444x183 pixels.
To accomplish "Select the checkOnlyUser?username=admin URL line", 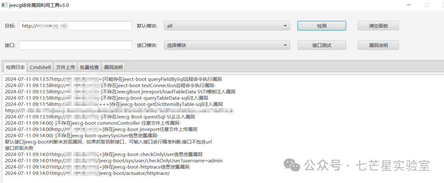I will pyautogui.click(x=114, y=160).
